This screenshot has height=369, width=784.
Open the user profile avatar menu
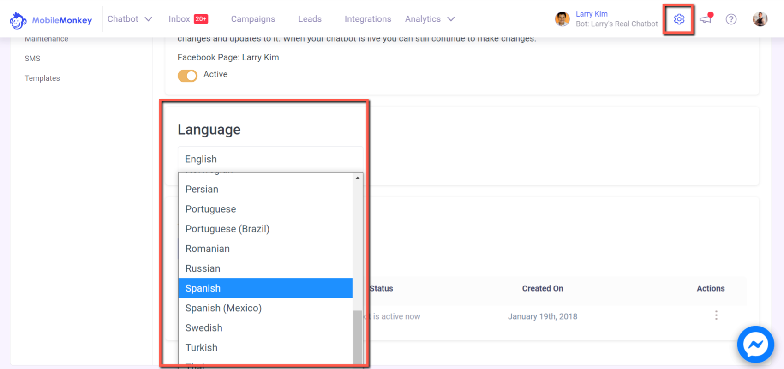[x=760, y=19]
